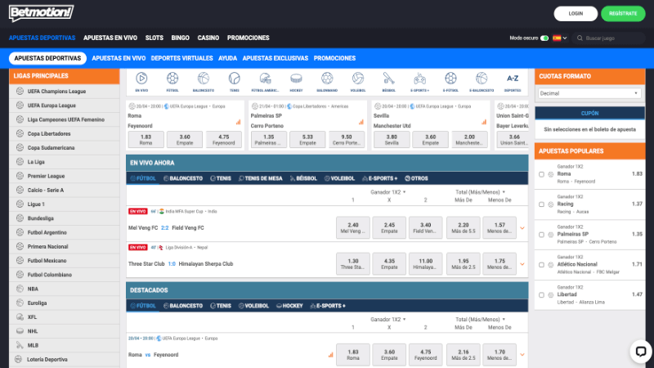
Task: Open Total (Más/Menos) dropdown in En Vivo Ahora
Action: [480, 192]
